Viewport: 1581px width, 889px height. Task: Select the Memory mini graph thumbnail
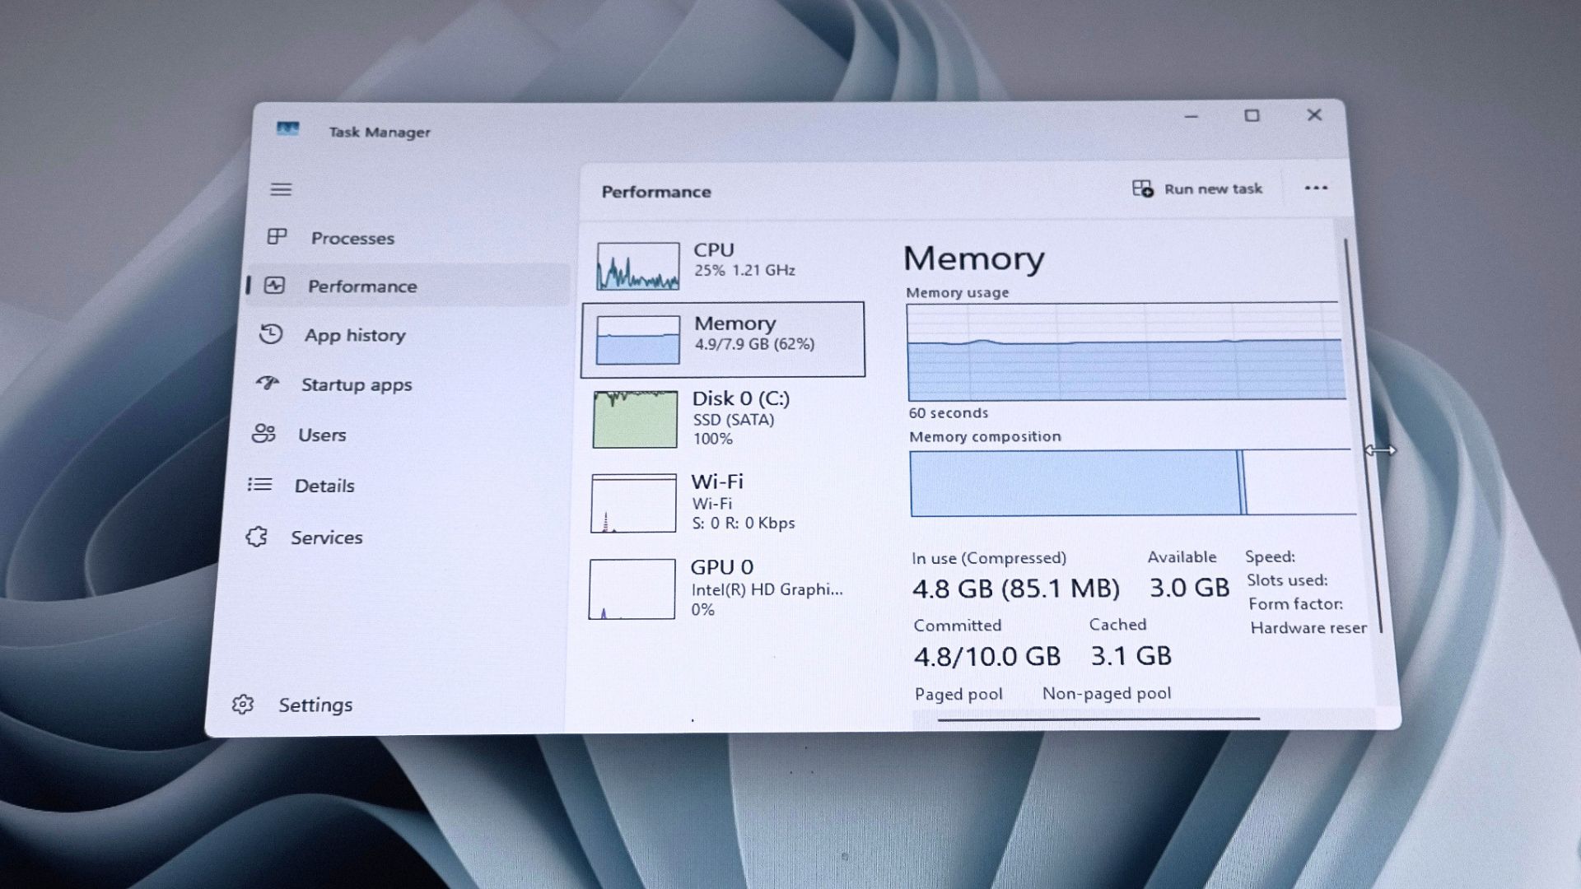[638, 339]
